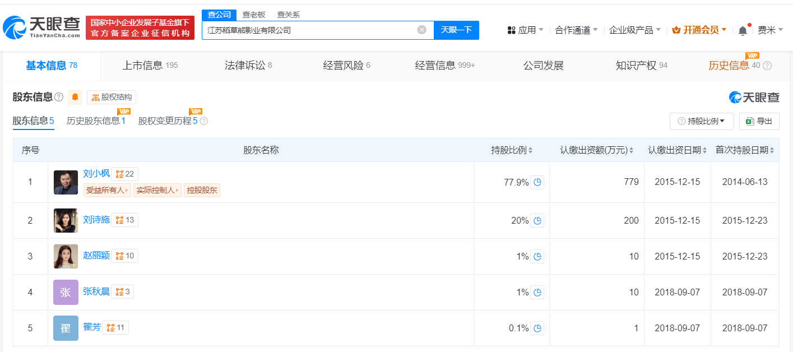The image size is (793, 352).
Task: Click question mark icon after 股权变更历程
Action: [x=203, y=121]
